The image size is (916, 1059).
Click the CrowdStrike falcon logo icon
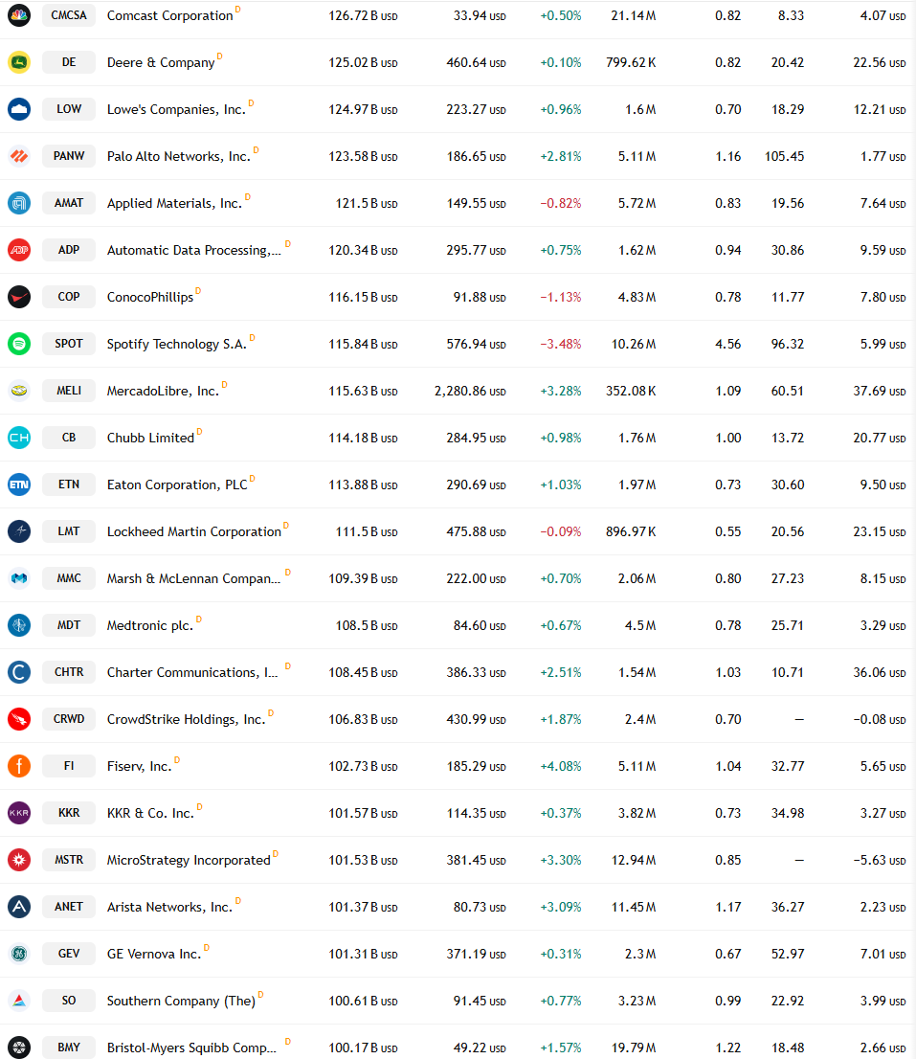pyautogui.click(x=19, y=719)
